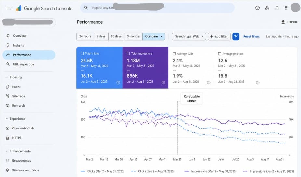Viewport: 301px width, 177px height.
Task: Click Impressions (Mar 2 – May 31, 2025) legend
Action: [210, 171]
